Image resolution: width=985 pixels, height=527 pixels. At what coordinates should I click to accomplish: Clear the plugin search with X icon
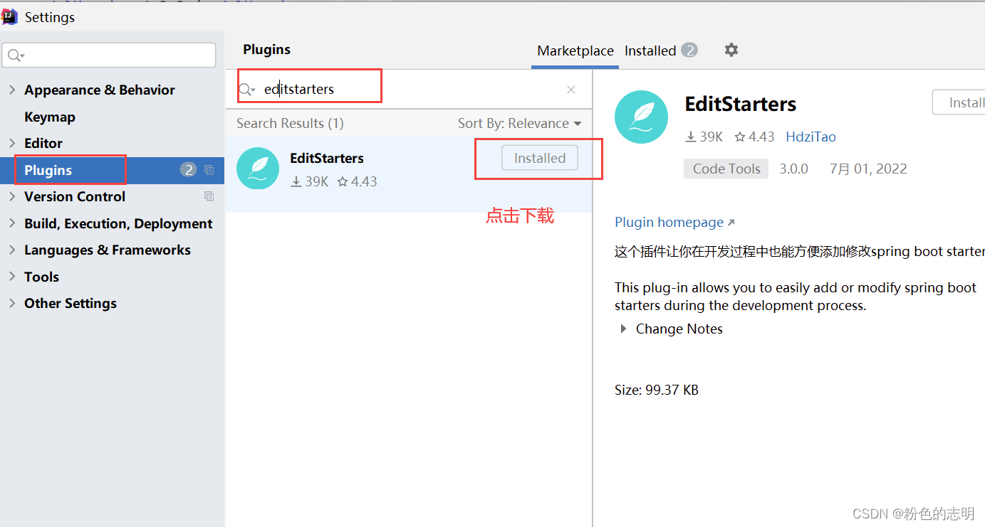click(571, 90)
